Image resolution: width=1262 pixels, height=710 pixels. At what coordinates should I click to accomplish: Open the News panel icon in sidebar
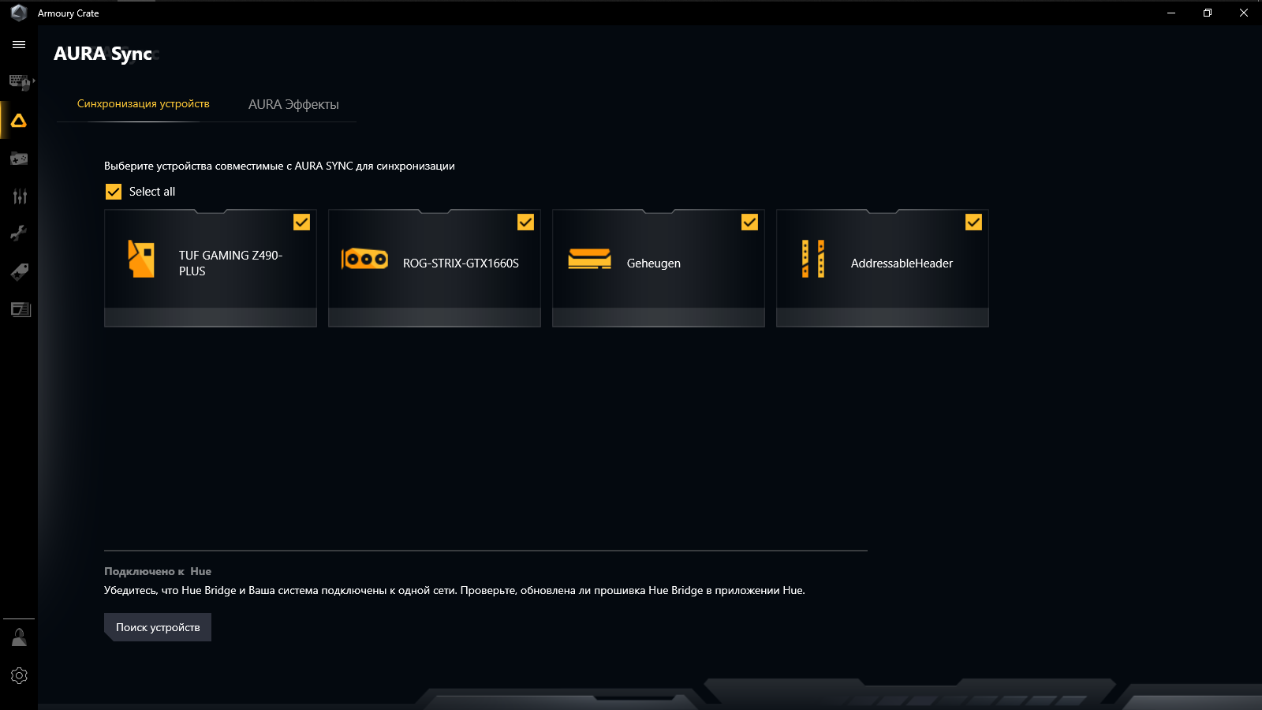[21, 309]
